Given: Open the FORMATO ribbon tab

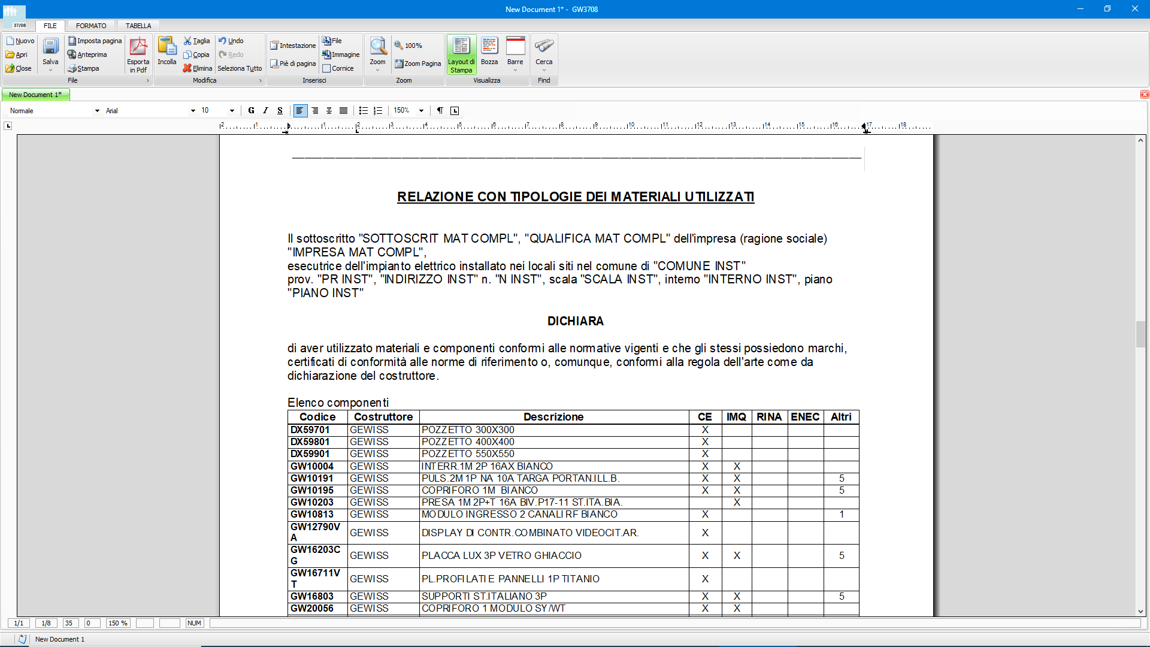Looking at the screenshot, I should coord(91,26).
